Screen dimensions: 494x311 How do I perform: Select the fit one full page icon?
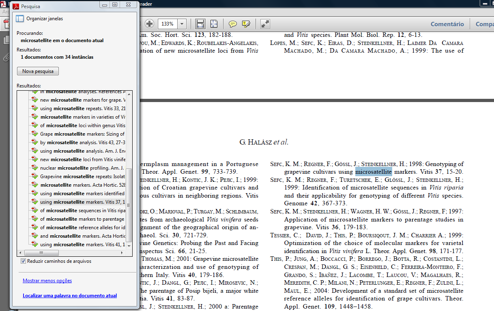click(x=214, y=24)
